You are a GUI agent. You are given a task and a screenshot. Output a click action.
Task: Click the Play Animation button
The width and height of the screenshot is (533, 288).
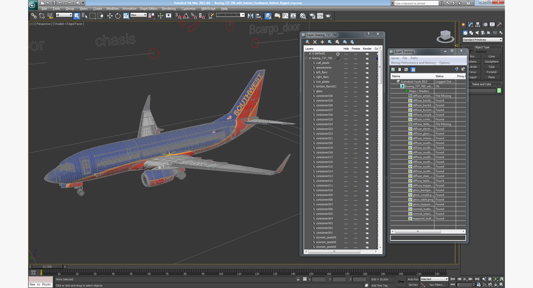pos(465,279)
